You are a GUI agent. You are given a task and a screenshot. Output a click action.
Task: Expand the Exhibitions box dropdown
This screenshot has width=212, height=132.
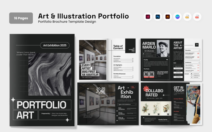199,63
